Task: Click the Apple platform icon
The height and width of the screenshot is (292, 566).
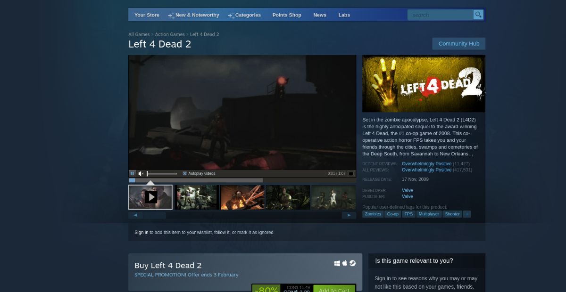Action: 344,263
